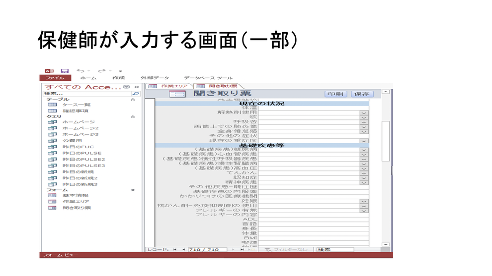Click the record number box 710 / 710
The image size is (492, 276).
coord(207,250)
